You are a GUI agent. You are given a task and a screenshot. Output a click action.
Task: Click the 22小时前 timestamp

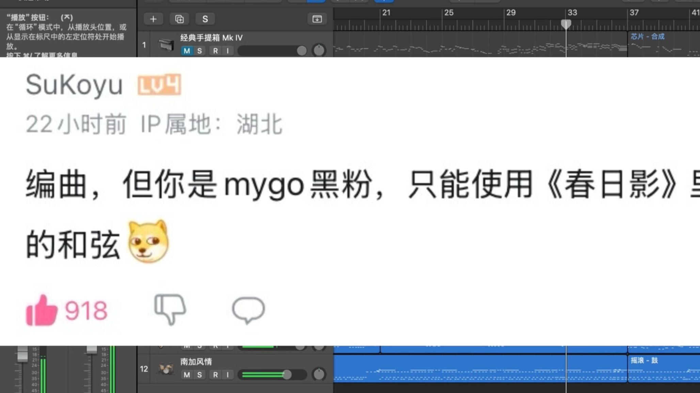[76, 124]
